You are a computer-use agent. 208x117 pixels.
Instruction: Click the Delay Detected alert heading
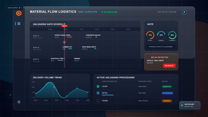coord(159,57)
